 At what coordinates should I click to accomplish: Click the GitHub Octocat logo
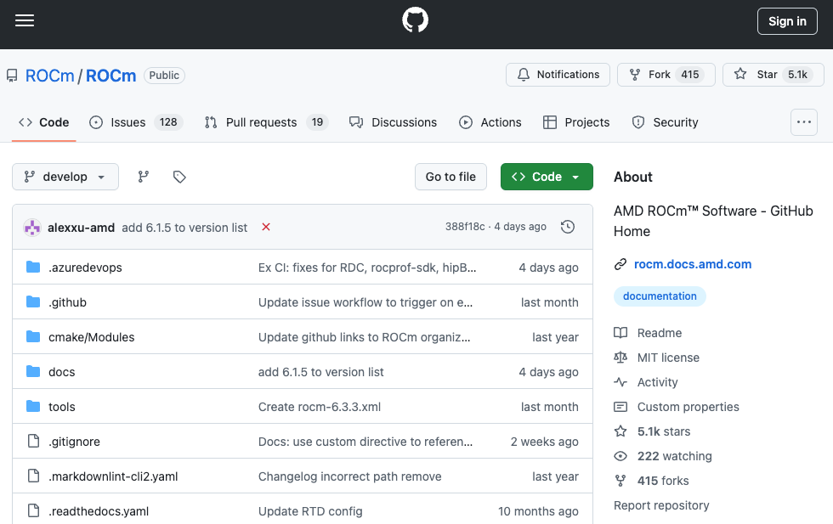(x=415, y=20)
